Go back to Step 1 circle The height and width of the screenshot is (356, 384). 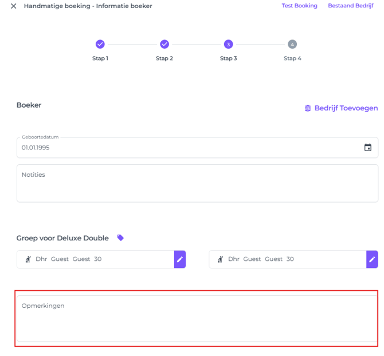point(100,44)
